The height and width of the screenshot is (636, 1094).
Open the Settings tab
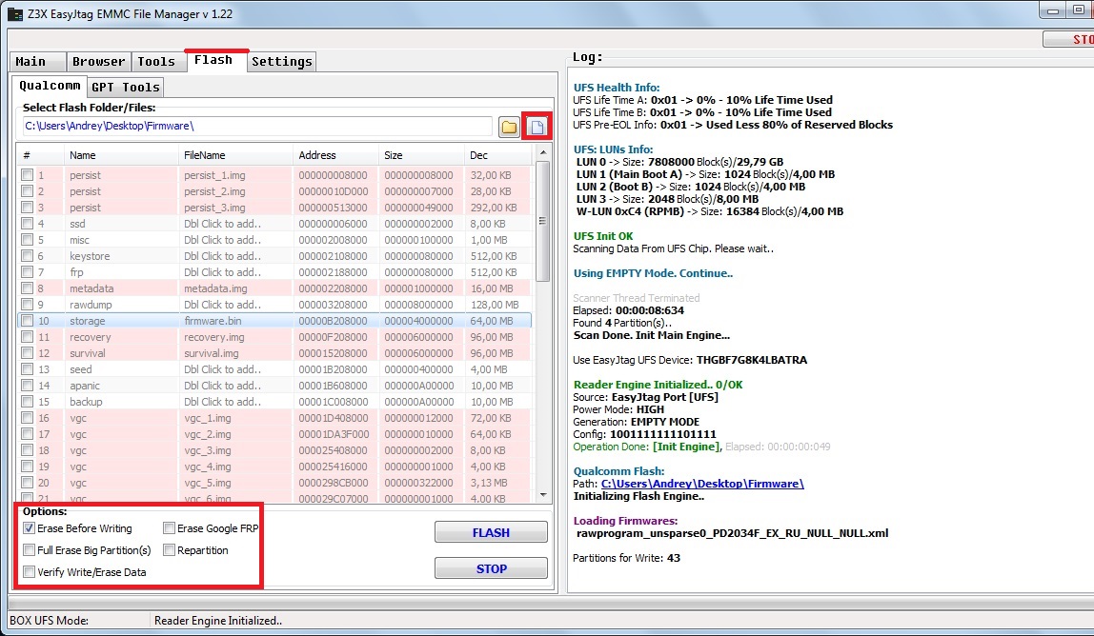pos(281,62)
